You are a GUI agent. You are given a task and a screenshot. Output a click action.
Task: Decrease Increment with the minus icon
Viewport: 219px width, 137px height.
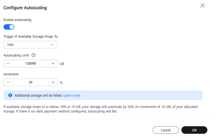click(x=8, y=82)
